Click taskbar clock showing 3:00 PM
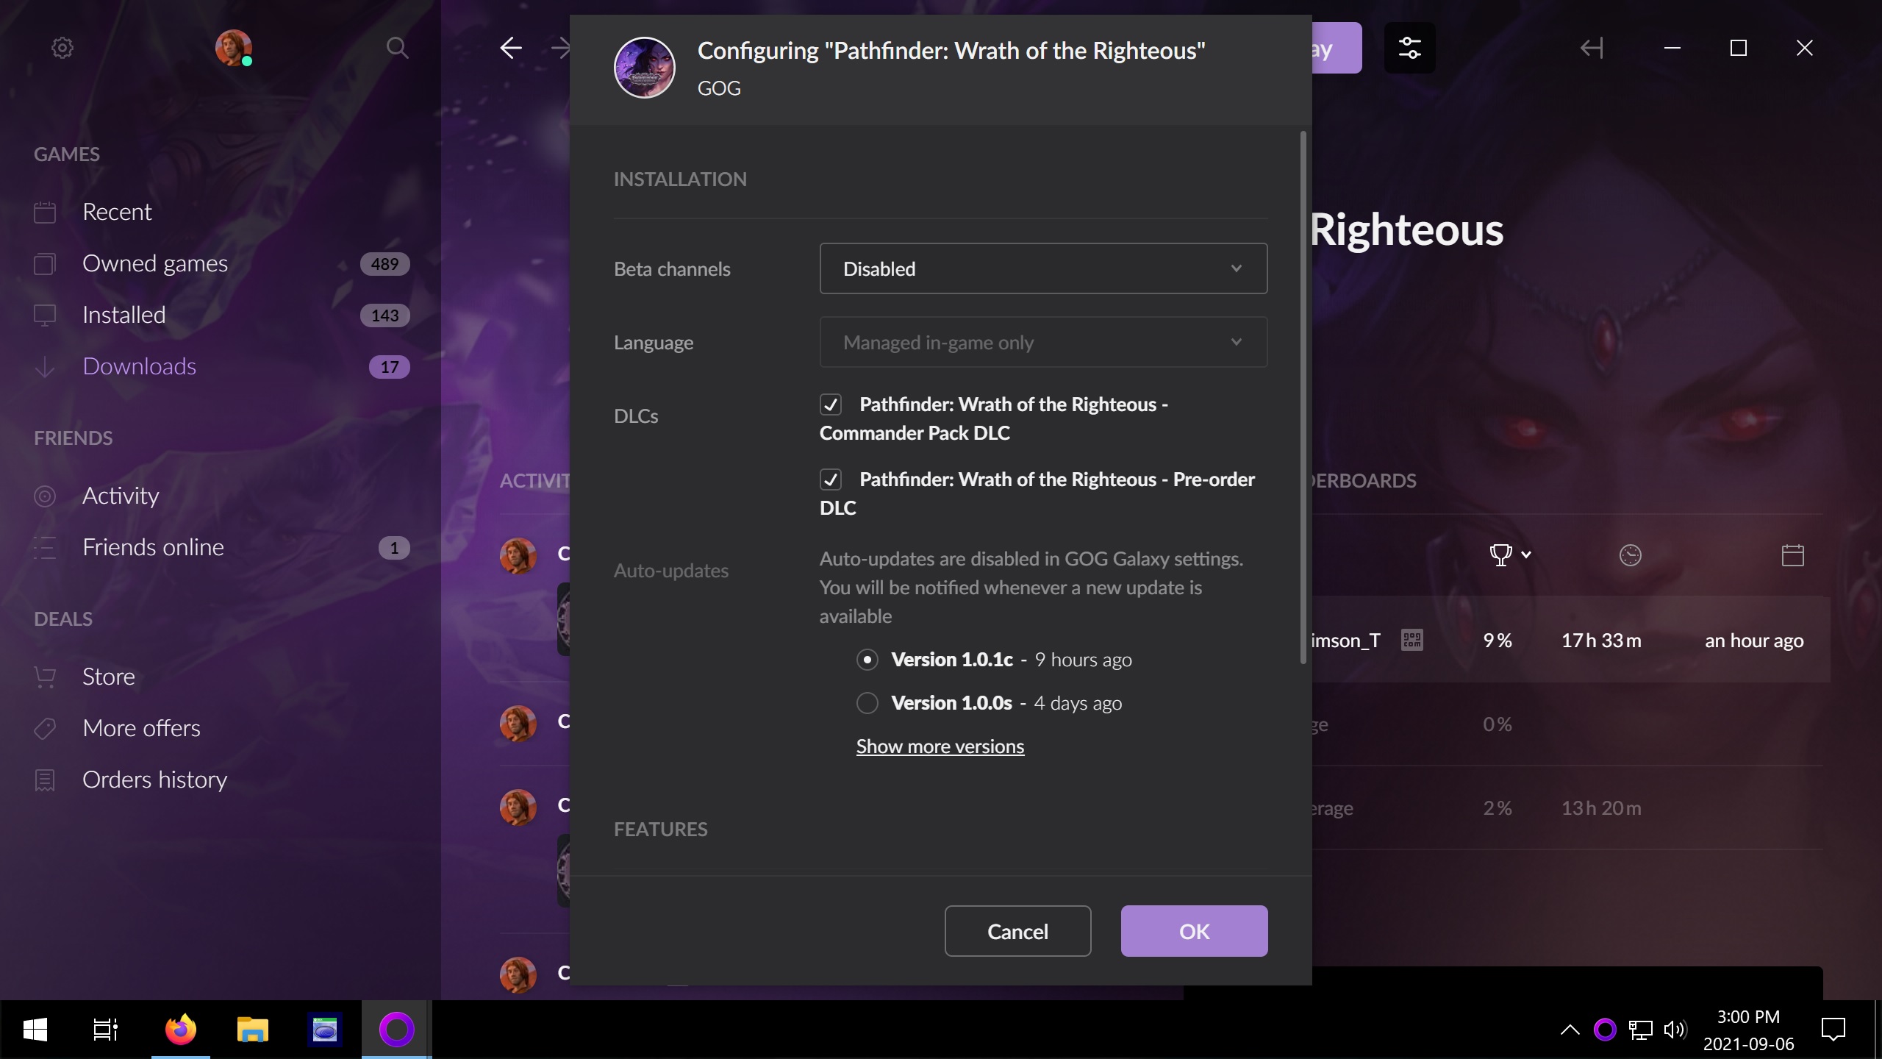 coord(1748,1030)
